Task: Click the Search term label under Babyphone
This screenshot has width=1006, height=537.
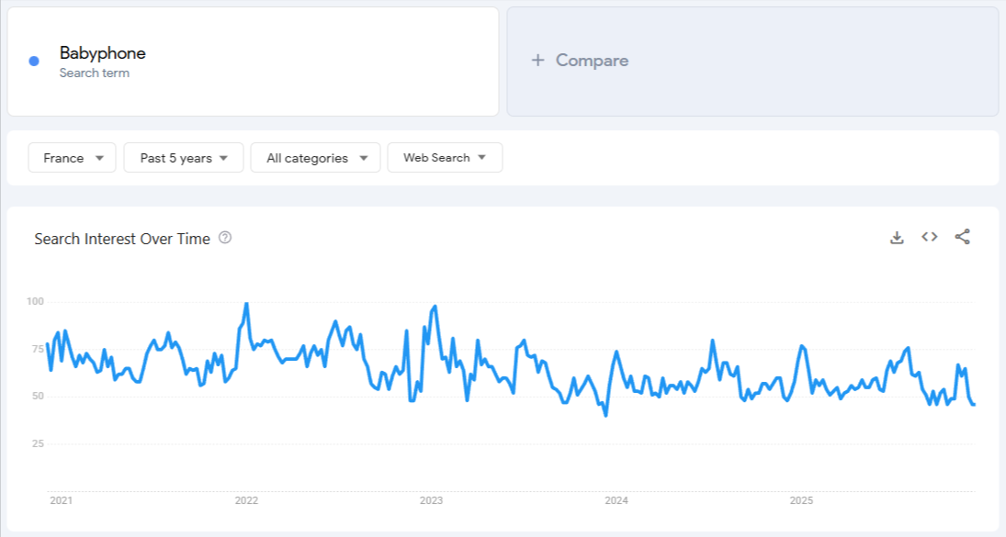Action: pos(95,73)
